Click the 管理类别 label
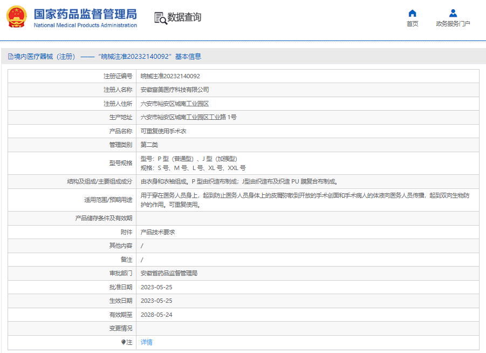This screenshot has width=486, height=353. click(121, 145)
